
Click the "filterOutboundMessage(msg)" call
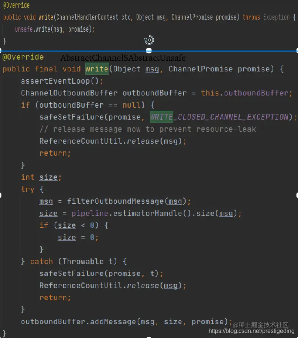(126, 201)
